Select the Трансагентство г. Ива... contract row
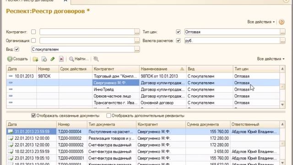 [x=143, y=103]
